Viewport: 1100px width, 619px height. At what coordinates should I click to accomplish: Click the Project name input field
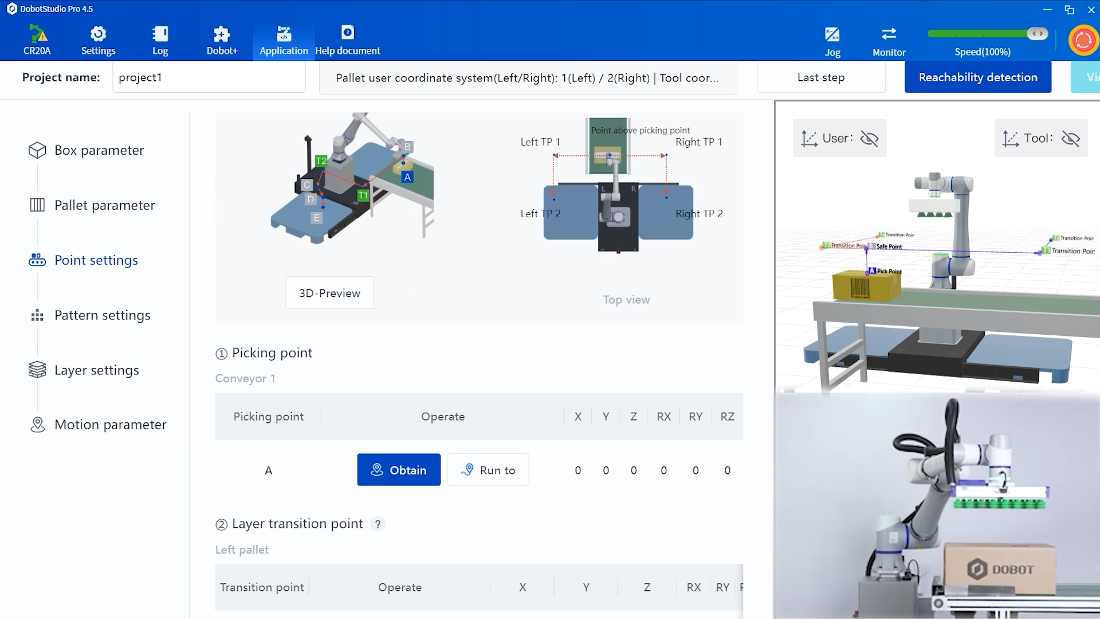[209, 77]
